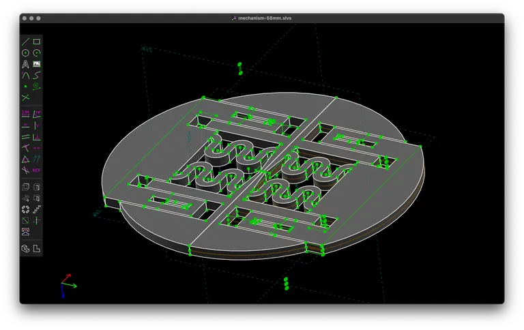The height and width of the screenshot is (330, 524).
Task: Apply distance or diameter constraint
Action: [x=25, y=115]
